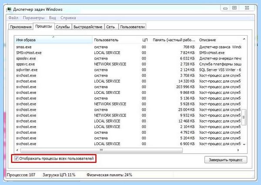Select svchost.exe using 5 204 КБ
Viewport: 261px width, 185px height.
pyautogui.click(x=128, y=138)
